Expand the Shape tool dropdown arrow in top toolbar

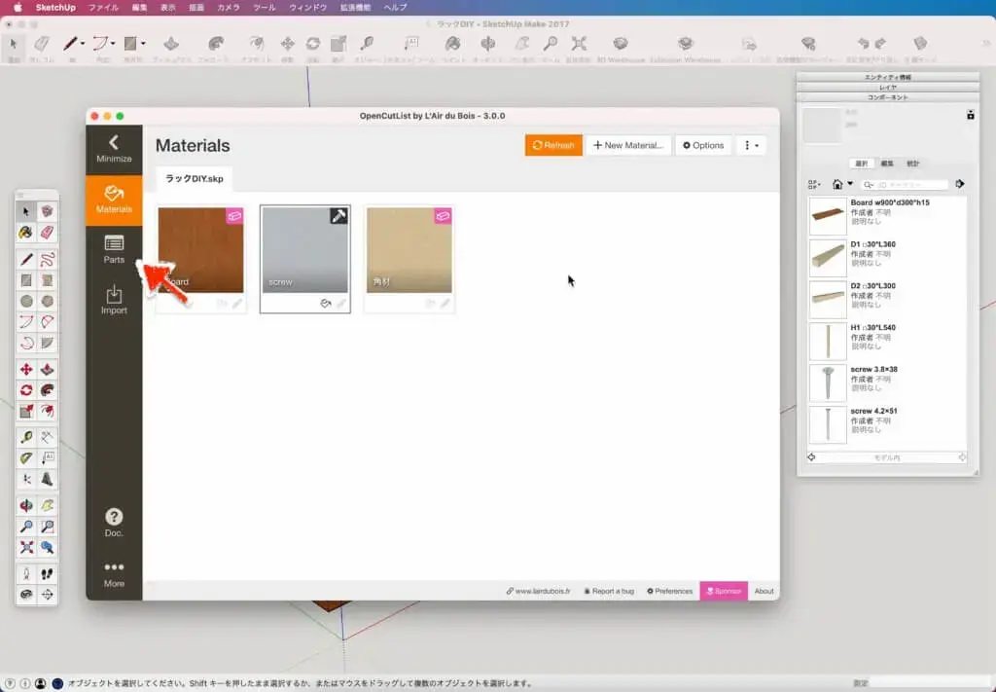click(144, 44)
